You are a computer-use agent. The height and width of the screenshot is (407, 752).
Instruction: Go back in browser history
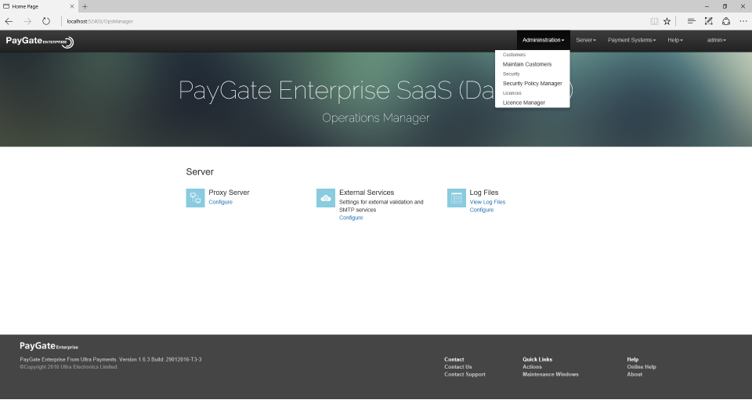(9, 21)
